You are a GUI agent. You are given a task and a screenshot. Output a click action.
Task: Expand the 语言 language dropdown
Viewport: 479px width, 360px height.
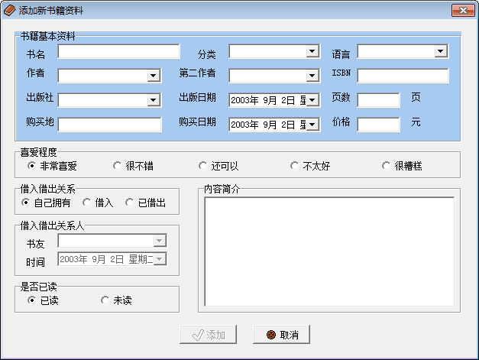click(441, 51)
